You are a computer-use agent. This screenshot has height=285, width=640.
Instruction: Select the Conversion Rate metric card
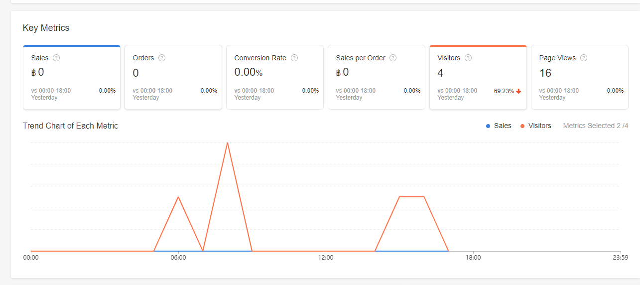tap(275, 77)
